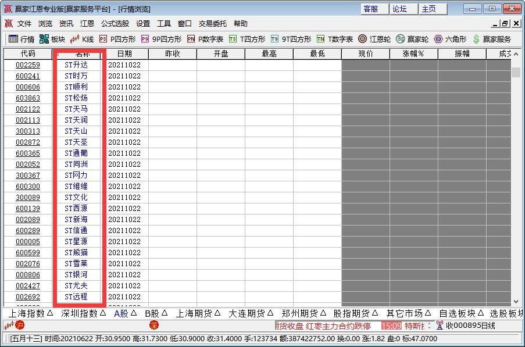Click the vertical scrollbar down arrow
Viewport: 525px width, 347px height.
click(x=516, y=302)
